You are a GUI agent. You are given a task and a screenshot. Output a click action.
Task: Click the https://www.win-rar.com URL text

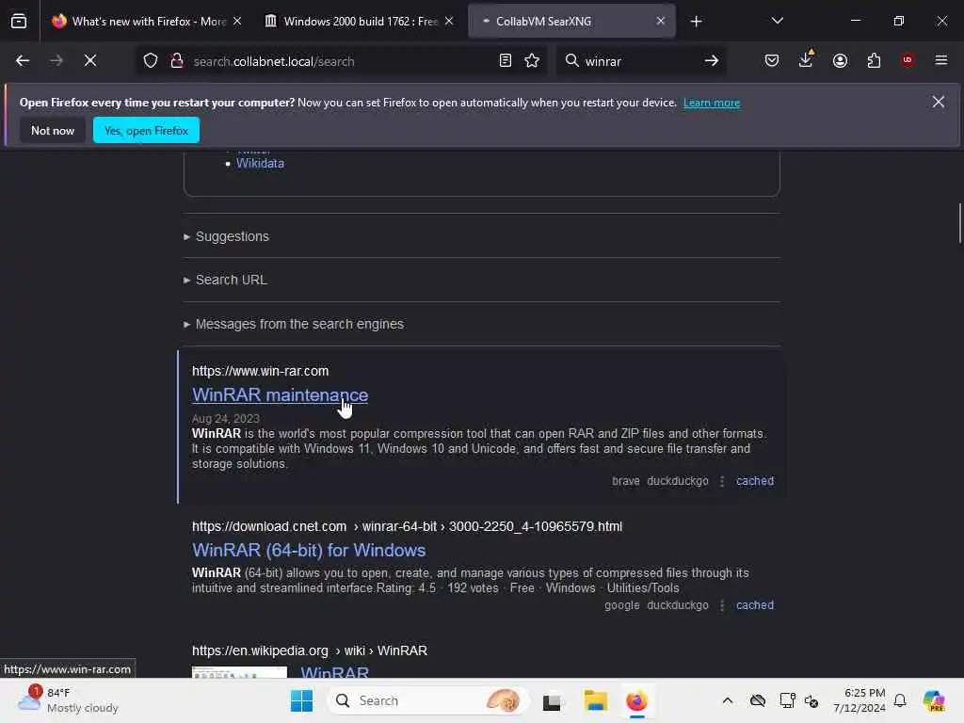[260, 371]
